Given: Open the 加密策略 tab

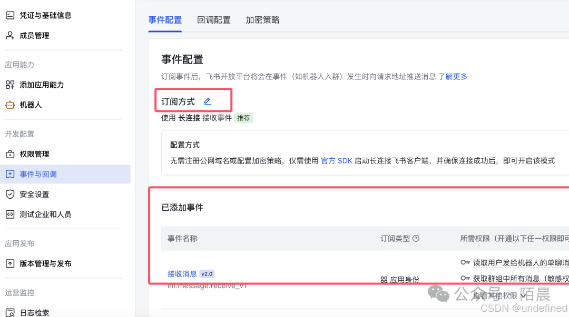Looking at the screenshot, I should 262,19.
